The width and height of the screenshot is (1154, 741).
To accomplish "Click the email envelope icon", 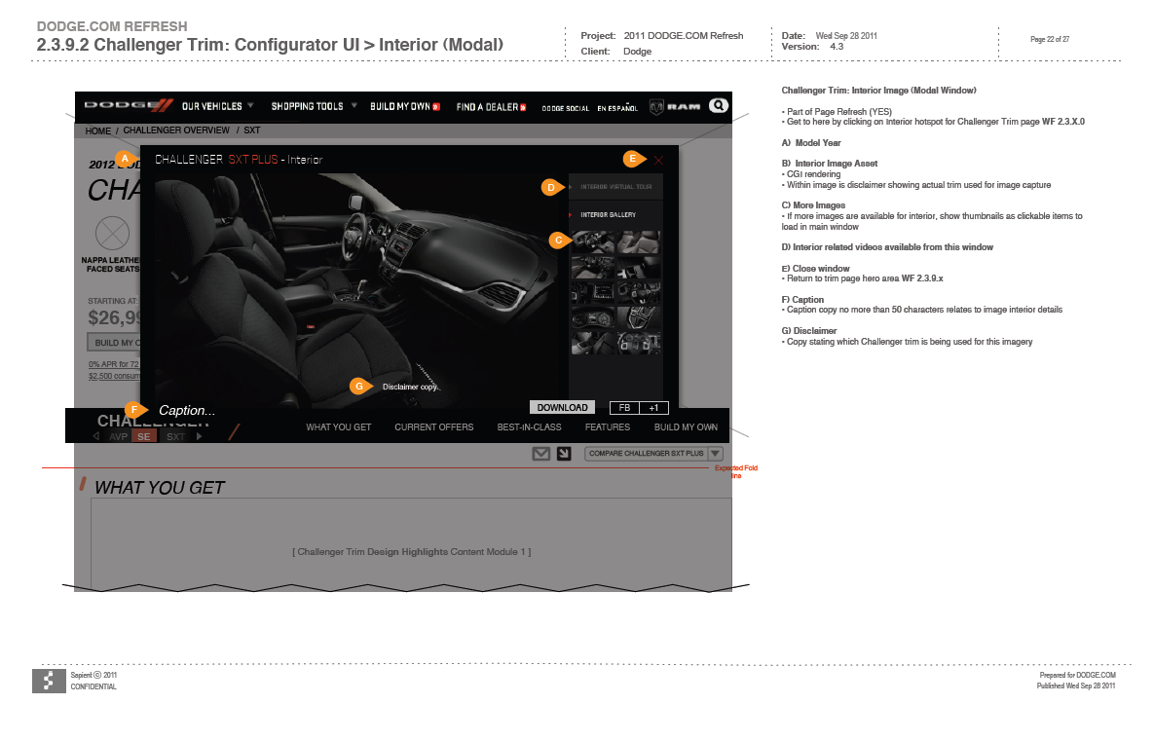I will (541, 454).
